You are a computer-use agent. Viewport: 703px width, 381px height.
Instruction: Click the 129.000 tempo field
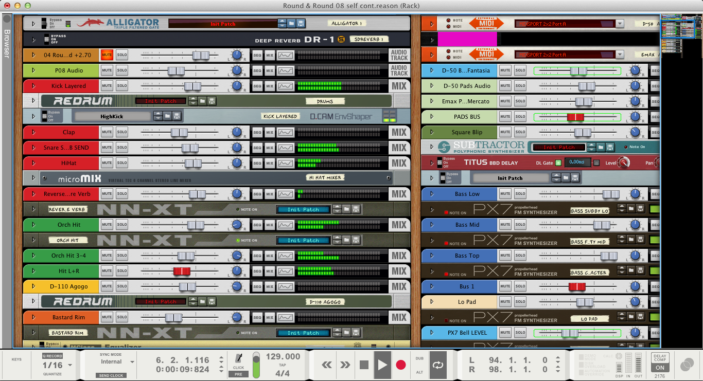283,356
